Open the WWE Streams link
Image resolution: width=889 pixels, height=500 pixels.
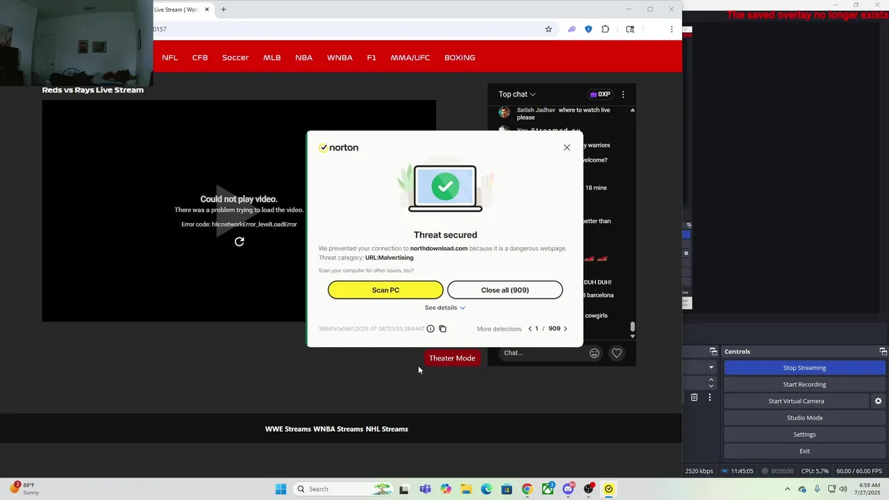click(x=288, y=429)
